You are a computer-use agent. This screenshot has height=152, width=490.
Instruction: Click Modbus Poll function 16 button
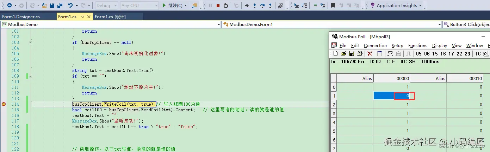point(443,54)
